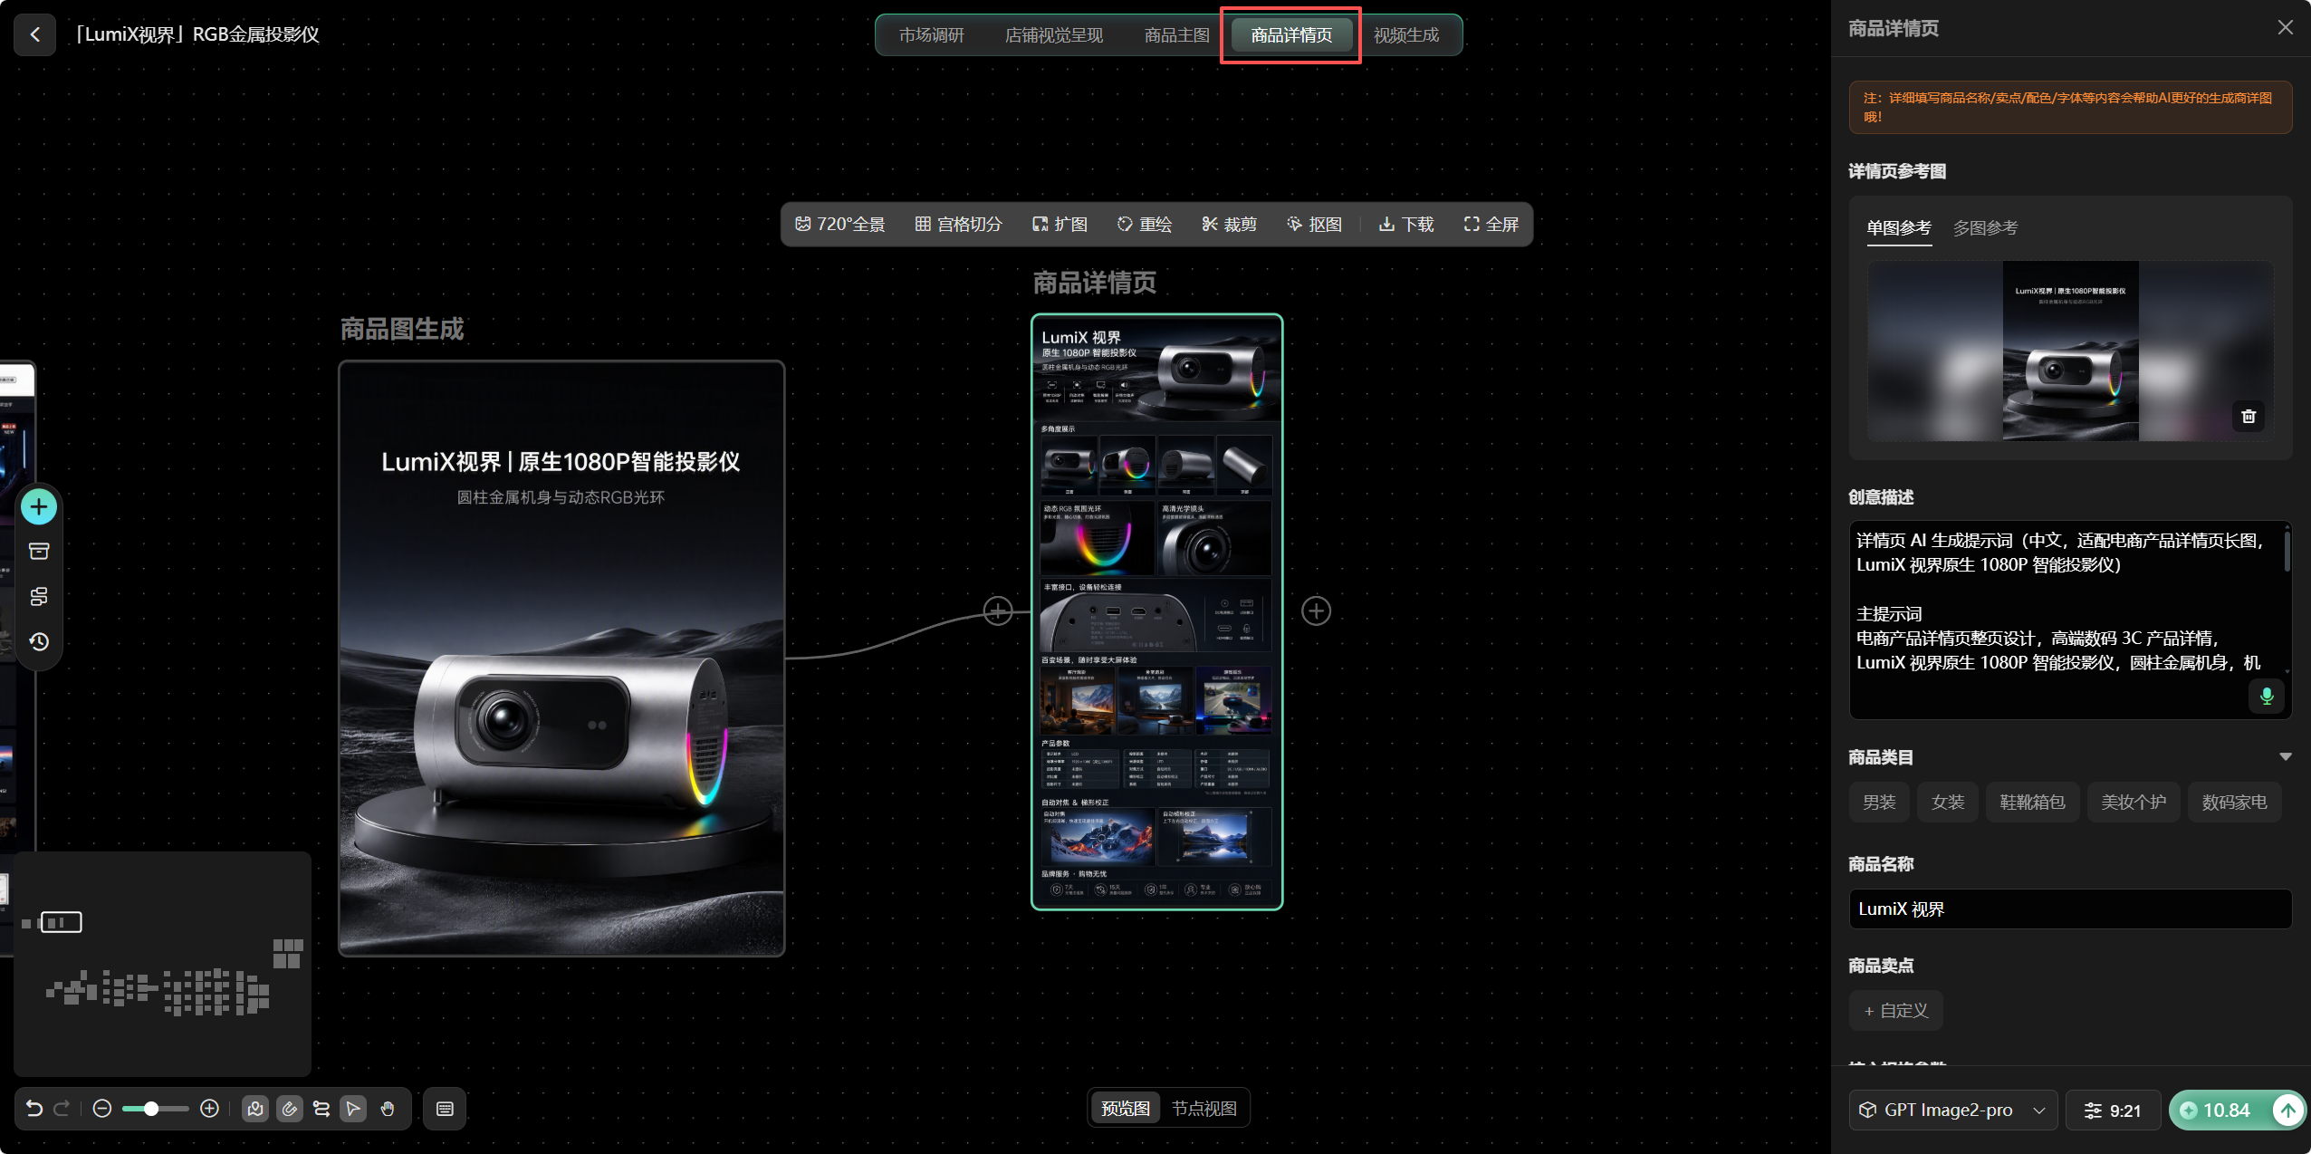The height and width of the screenshot is (1154, 2311).
Task: Open the keyboard shortcuts icon
Action: [x=445, y=1109]
